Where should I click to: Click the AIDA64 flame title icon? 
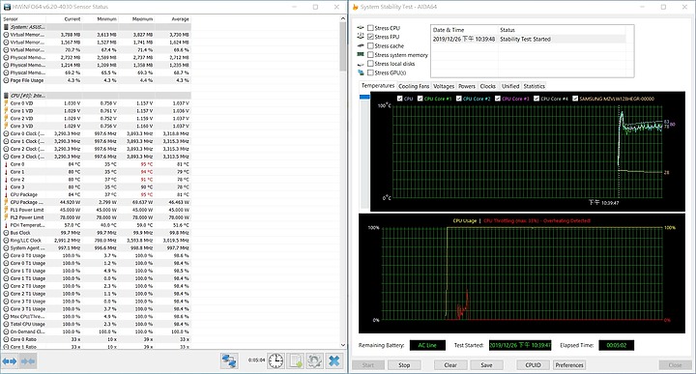[355, 7]
